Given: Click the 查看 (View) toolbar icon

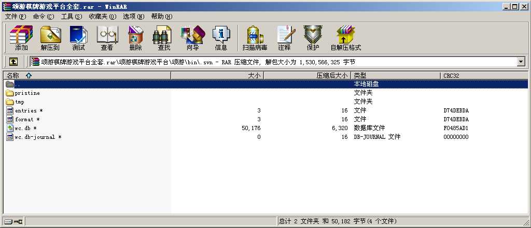Looking at the screenshot, I should [107, 38].
